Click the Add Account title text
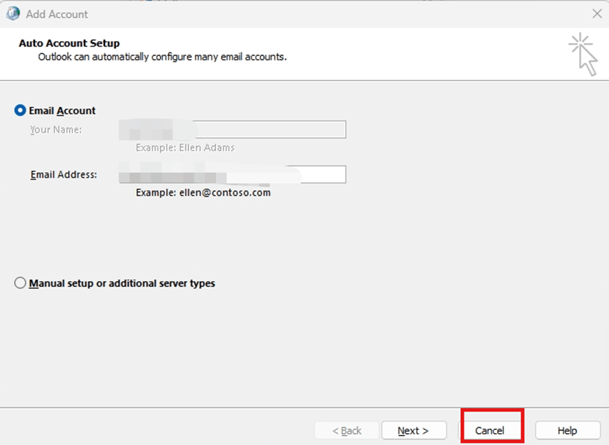This screenshot has width=609, height=445. point(54,13)
